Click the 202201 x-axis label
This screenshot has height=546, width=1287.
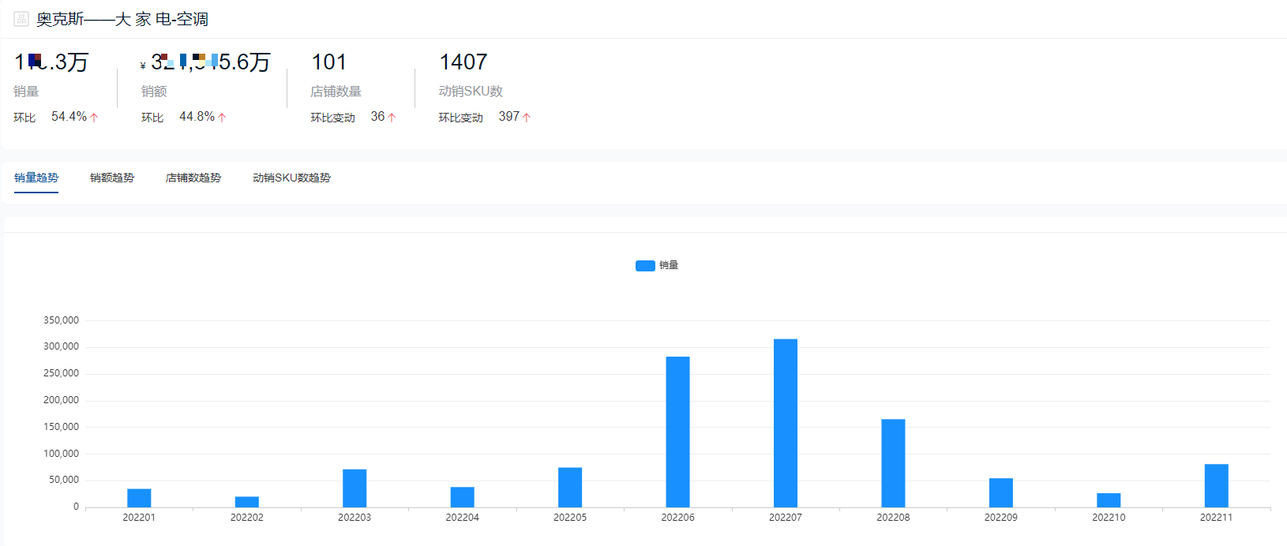point(139,518)
